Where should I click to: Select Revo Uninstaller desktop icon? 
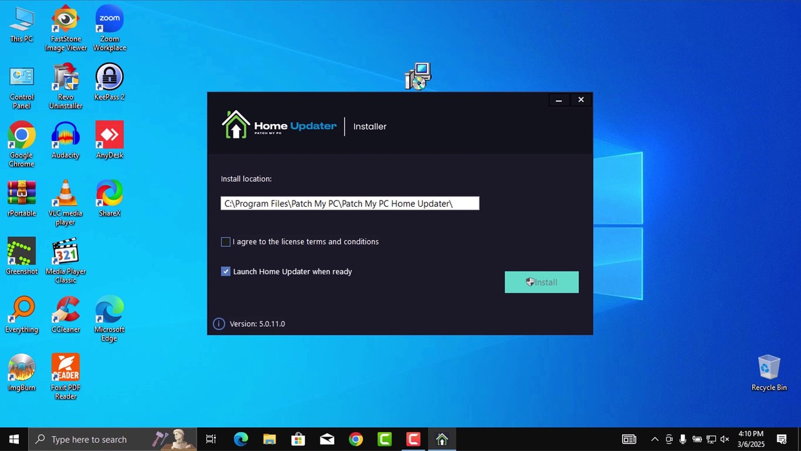click(66, 86)
